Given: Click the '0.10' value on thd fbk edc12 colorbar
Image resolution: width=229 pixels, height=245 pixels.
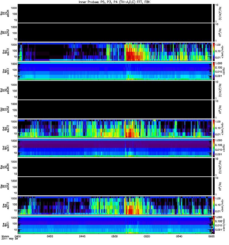Looking at the screenshot, I should 218,128.
